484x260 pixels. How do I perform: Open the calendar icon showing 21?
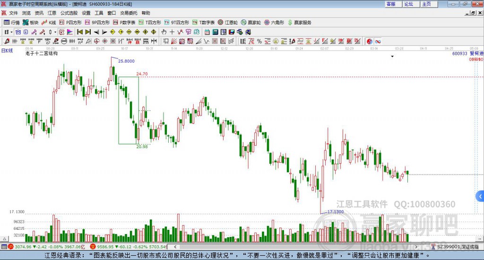coord(207,32)
